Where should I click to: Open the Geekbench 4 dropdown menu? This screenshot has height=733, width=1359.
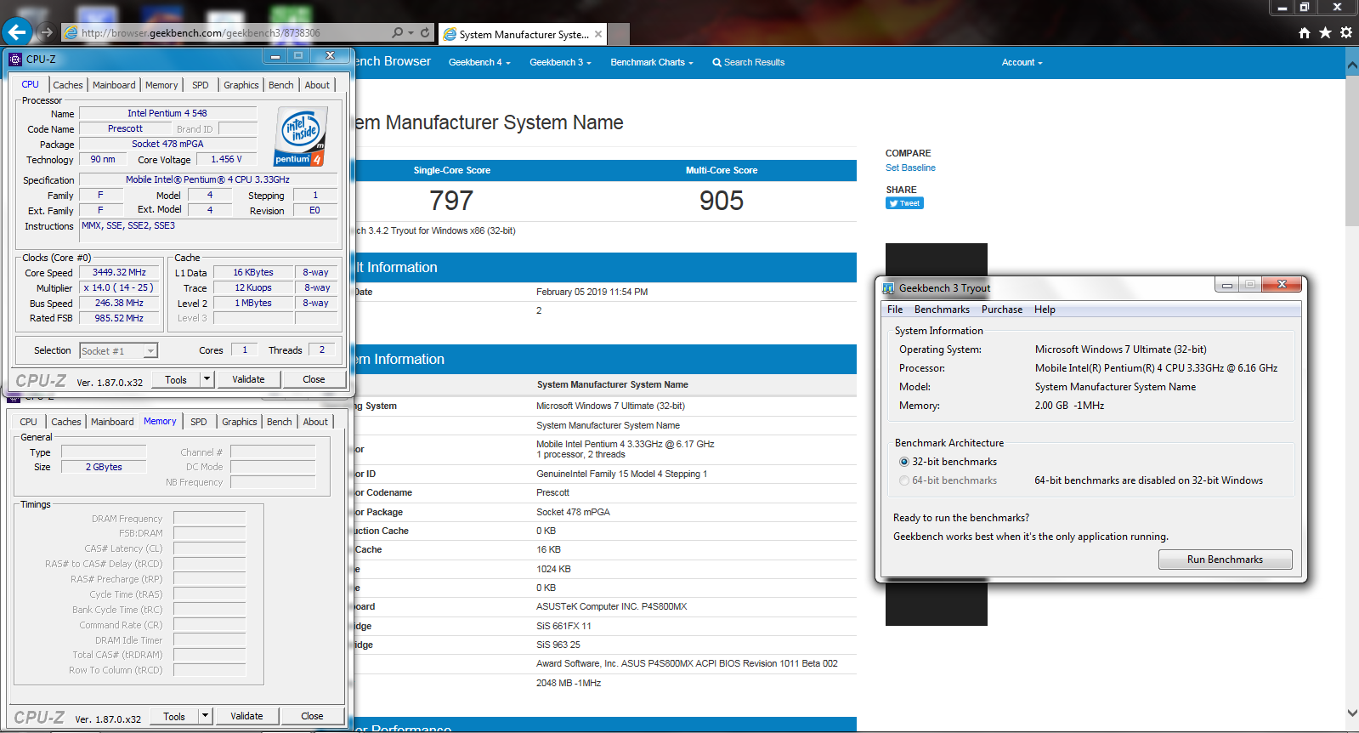click(x=479, y=62)
